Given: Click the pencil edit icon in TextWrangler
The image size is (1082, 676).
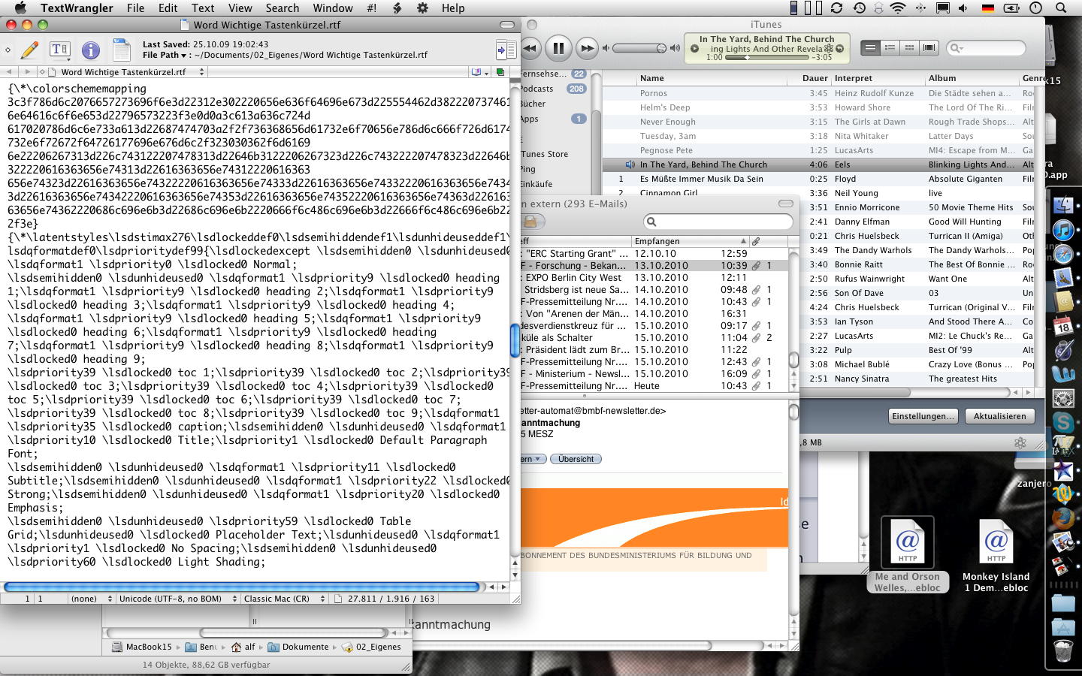Looking at the screenshot, I should 29,50.
